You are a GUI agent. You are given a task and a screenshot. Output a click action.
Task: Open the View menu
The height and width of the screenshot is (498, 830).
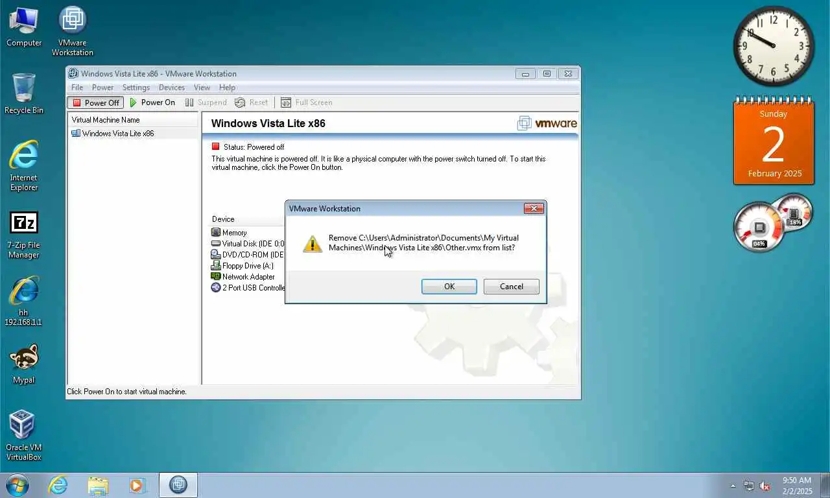click(202, 88)
